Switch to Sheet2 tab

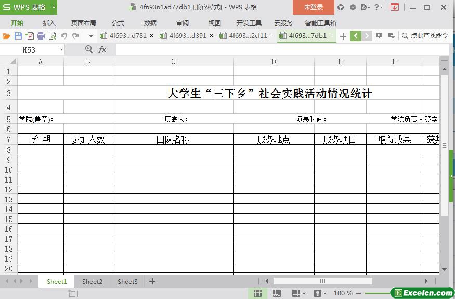[92, 281]
